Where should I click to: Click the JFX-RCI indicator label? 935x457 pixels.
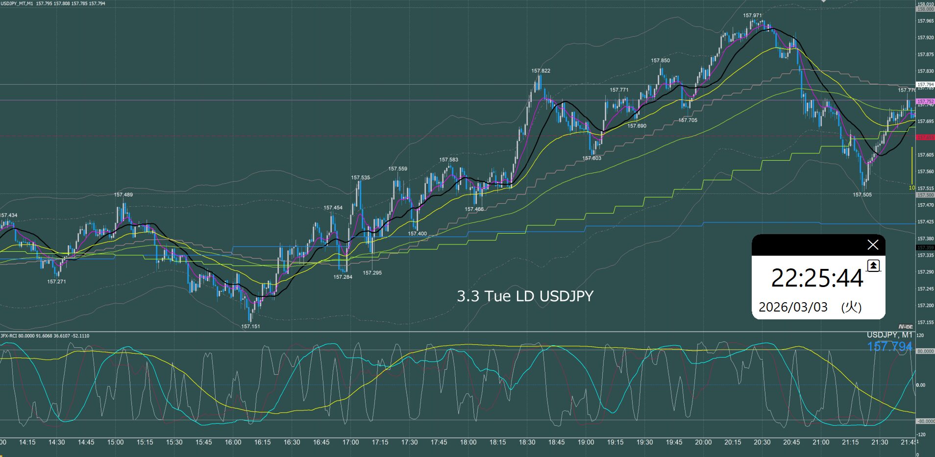coord(10,336)
